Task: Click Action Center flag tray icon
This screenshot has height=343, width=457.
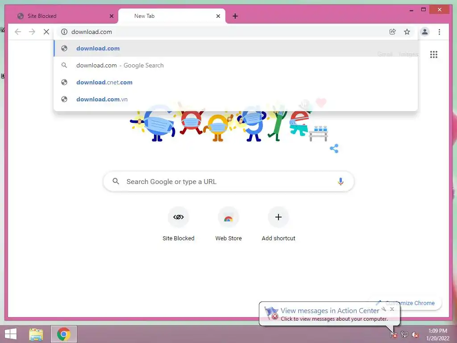Action: pos(394,335)
